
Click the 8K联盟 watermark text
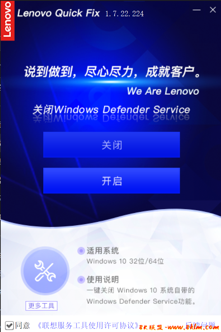(151, 327)
